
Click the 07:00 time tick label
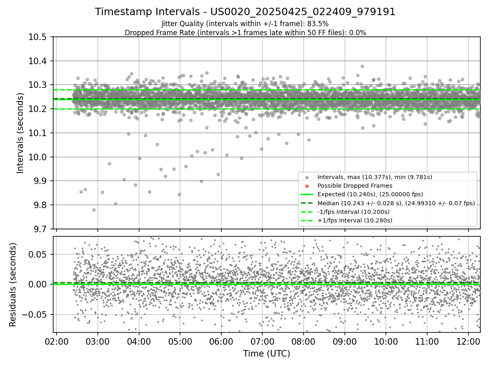click(x=262, y=341)
